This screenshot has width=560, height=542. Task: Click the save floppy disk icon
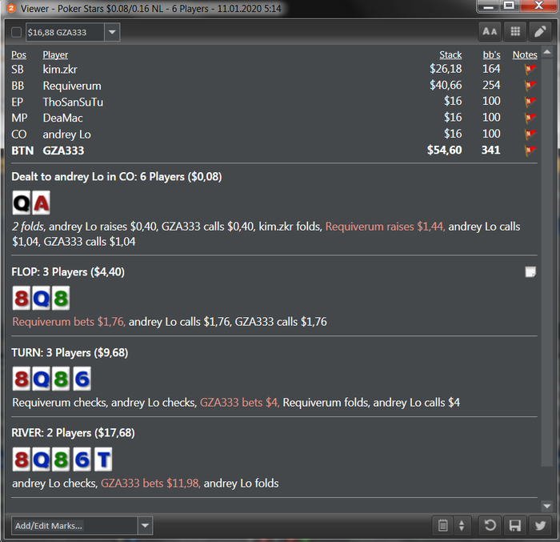[x=514, y=525]
